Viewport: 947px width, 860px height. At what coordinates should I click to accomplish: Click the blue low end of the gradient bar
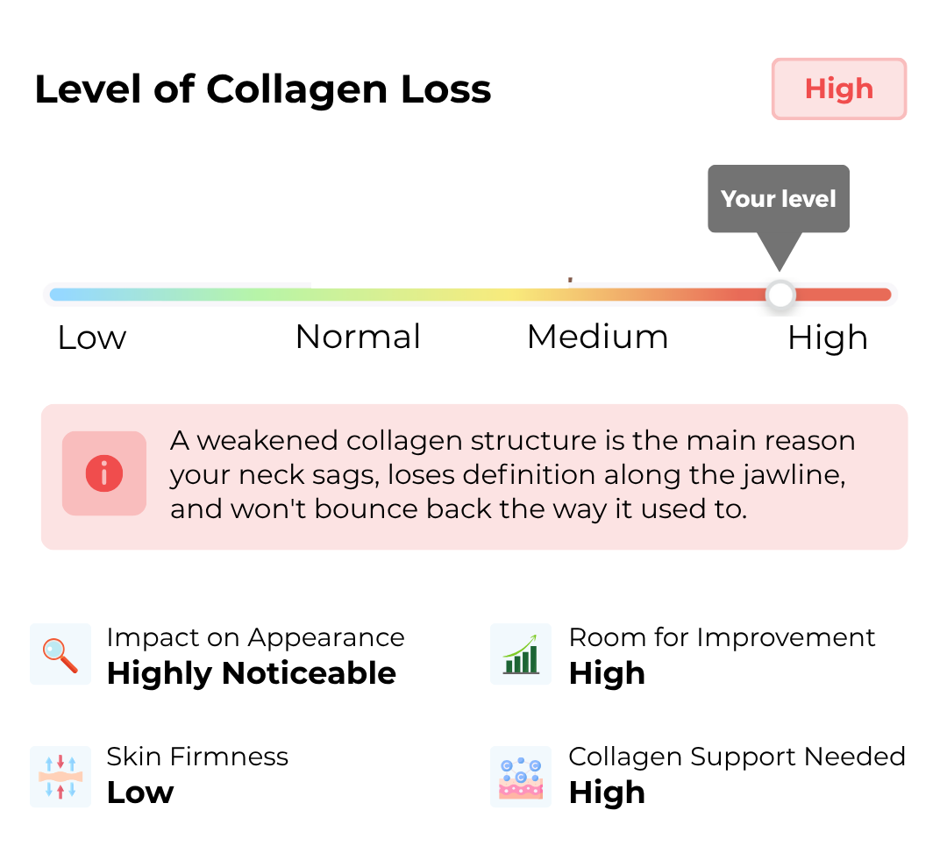(67, 295)
